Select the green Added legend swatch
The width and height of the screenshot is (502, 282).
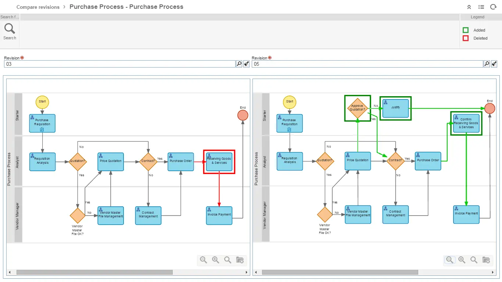click(465, 30)
